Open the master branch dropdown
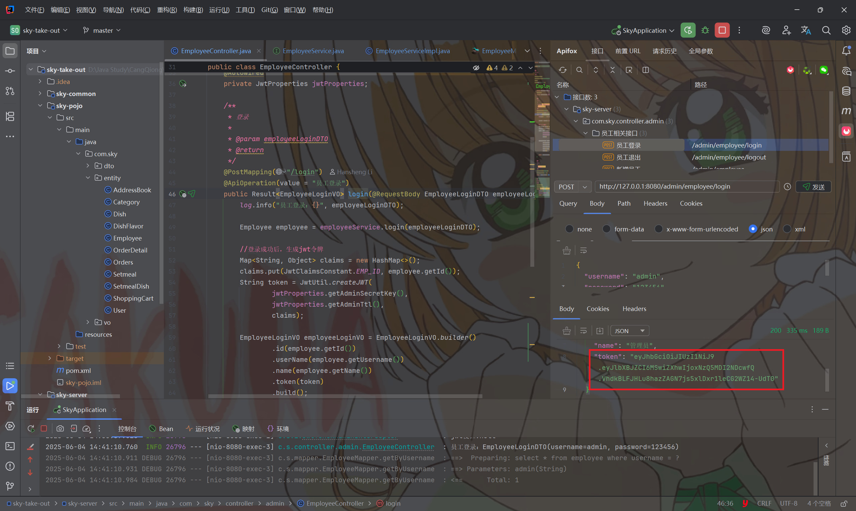This screenshot has width=856, height=511. (x=102, y=30)
